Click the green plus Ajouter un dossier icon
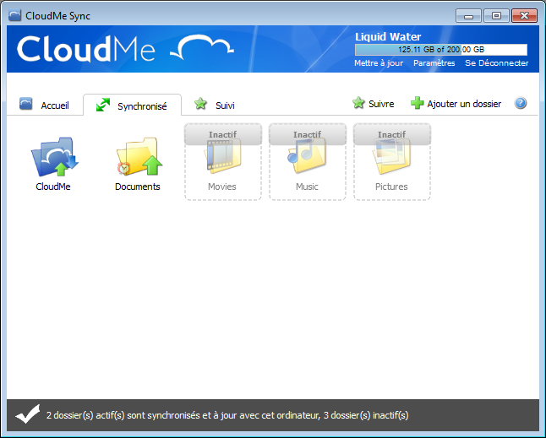This screenshot has width=546, height=438. (x=418, y=103)
